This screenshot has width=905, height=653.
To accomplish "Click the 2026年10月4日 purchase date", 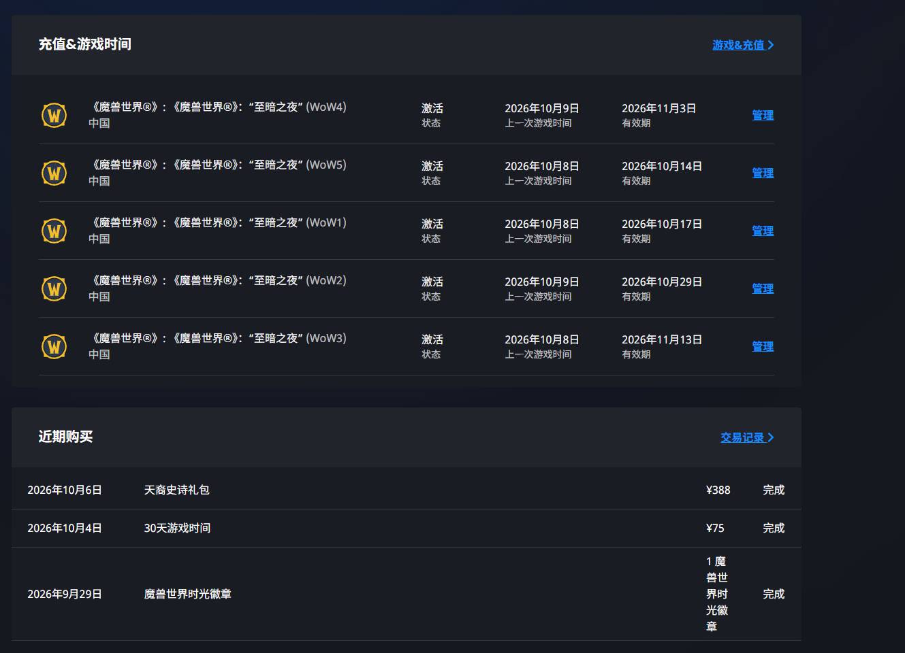I will tap(65, 528).
